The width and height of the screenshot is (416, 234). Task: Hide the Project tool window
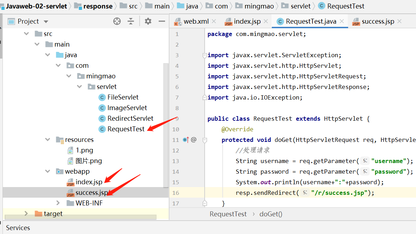click(162, 22)
